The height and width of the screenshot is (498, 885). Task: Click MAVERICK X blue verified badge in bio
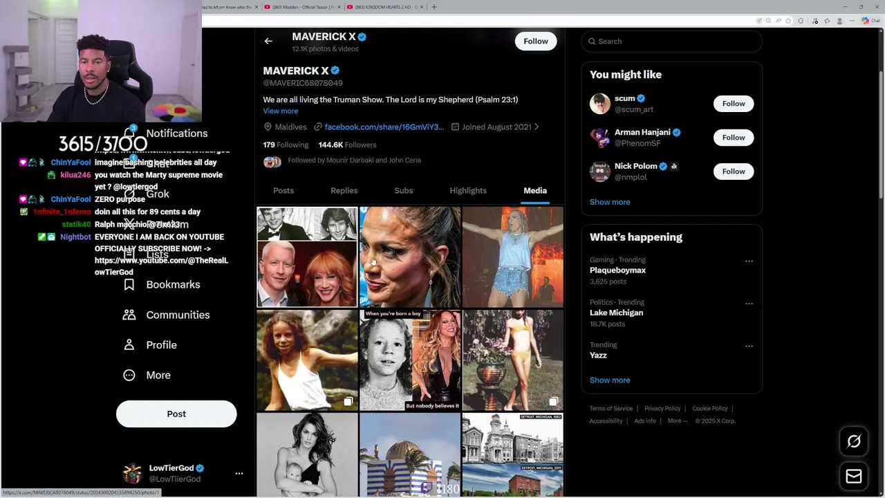[x=335, y=71]
